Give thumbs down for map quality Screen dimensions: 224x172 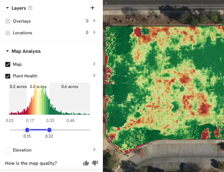click(95, 163)
